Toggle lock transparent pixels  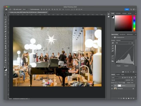click(x=116, y=83)
